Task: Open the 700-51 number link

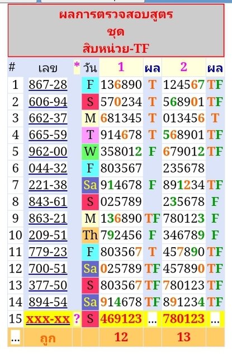Action: coord(48,268)
